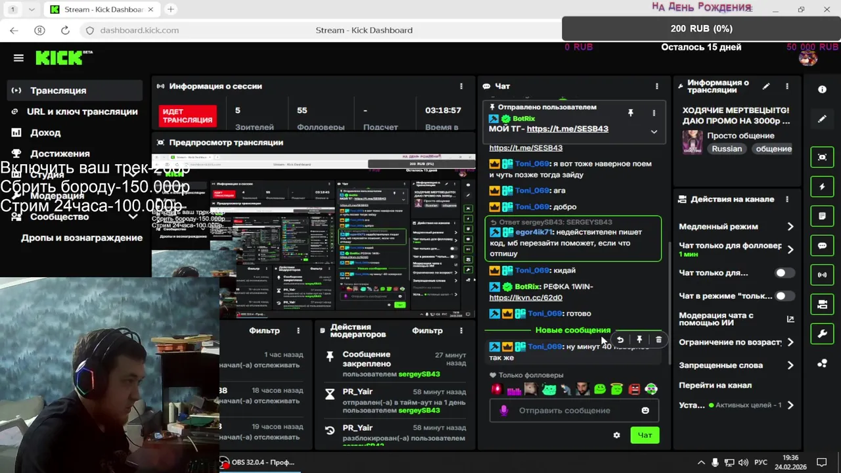Toggle the stream preview widget icon

822,157
